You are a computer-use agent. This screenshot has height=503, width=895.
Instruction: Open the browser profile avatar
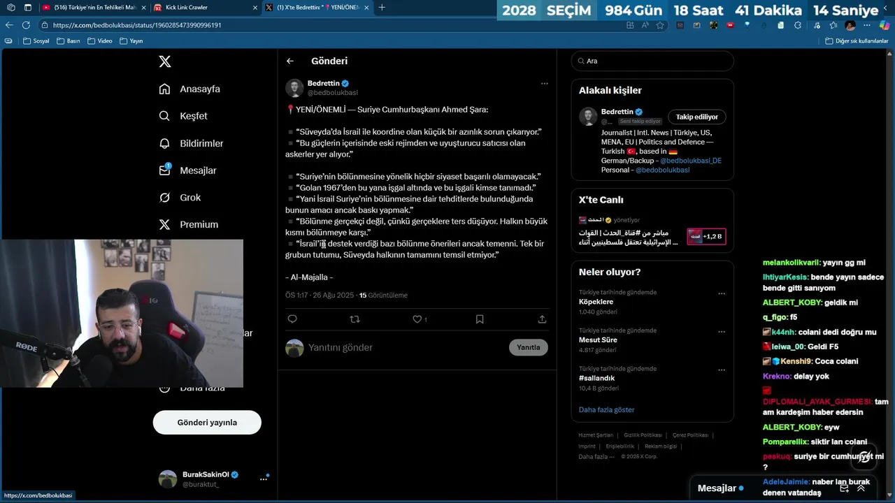click(850, 25)
